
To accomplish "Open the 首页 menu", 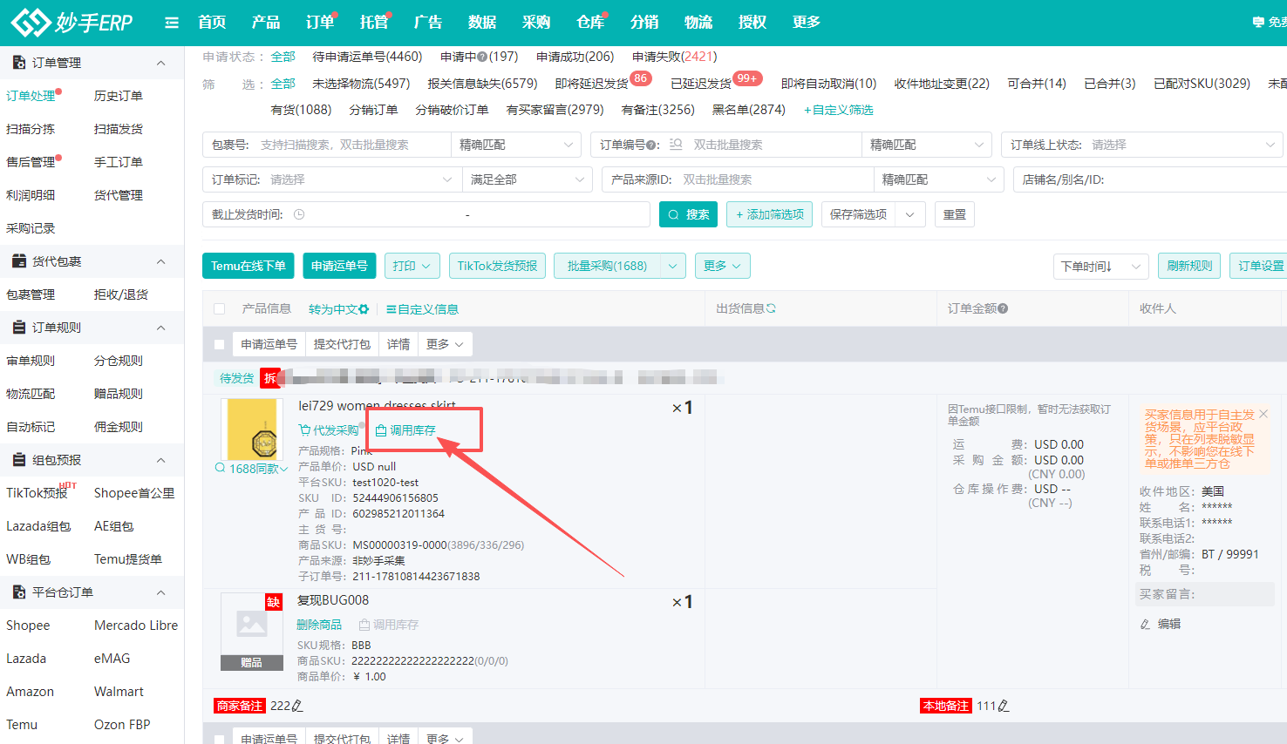I will (212, 23).
